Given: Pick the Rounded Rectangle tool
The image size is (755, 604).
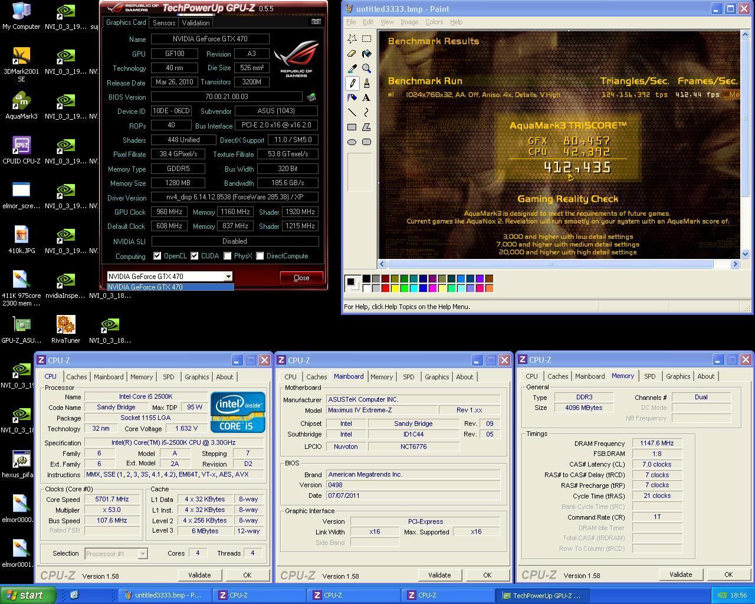Looking at the screenshot, I should click(x=366, y=142).
